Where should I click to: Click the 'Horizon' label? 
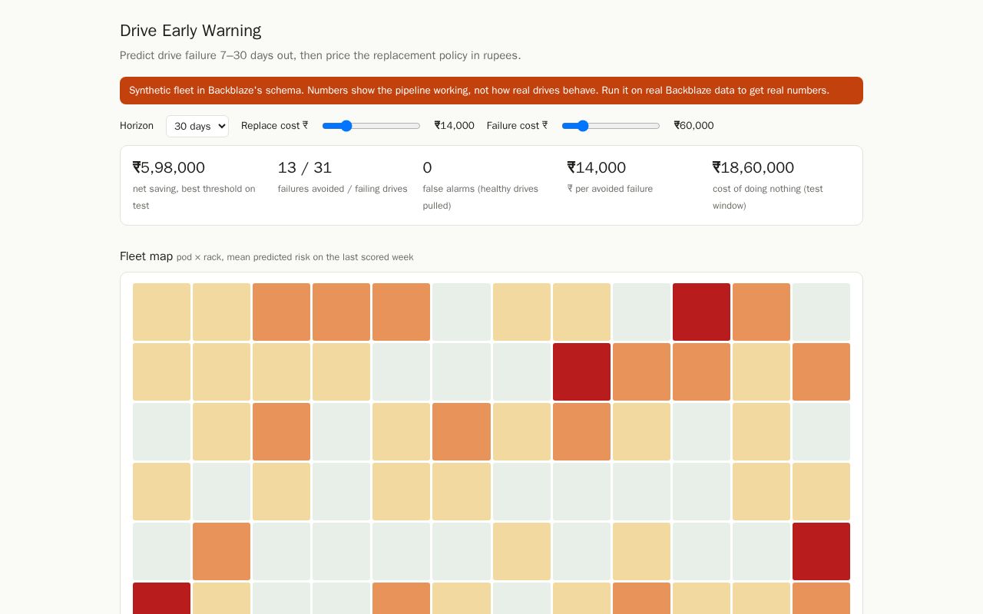[137, 126]
